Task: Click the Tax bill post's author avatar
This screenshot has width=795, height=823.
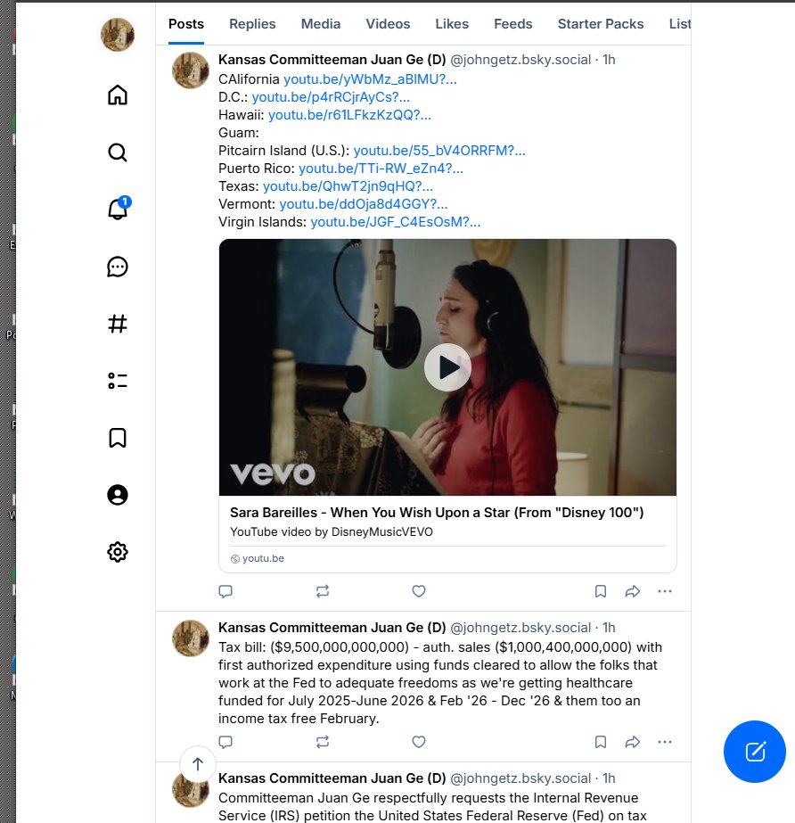Action: 191,638
